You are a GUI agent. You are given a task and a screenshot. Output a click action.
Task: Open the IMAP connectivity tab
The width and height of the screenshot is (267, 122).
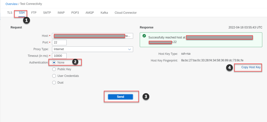(x=61, y=13)
